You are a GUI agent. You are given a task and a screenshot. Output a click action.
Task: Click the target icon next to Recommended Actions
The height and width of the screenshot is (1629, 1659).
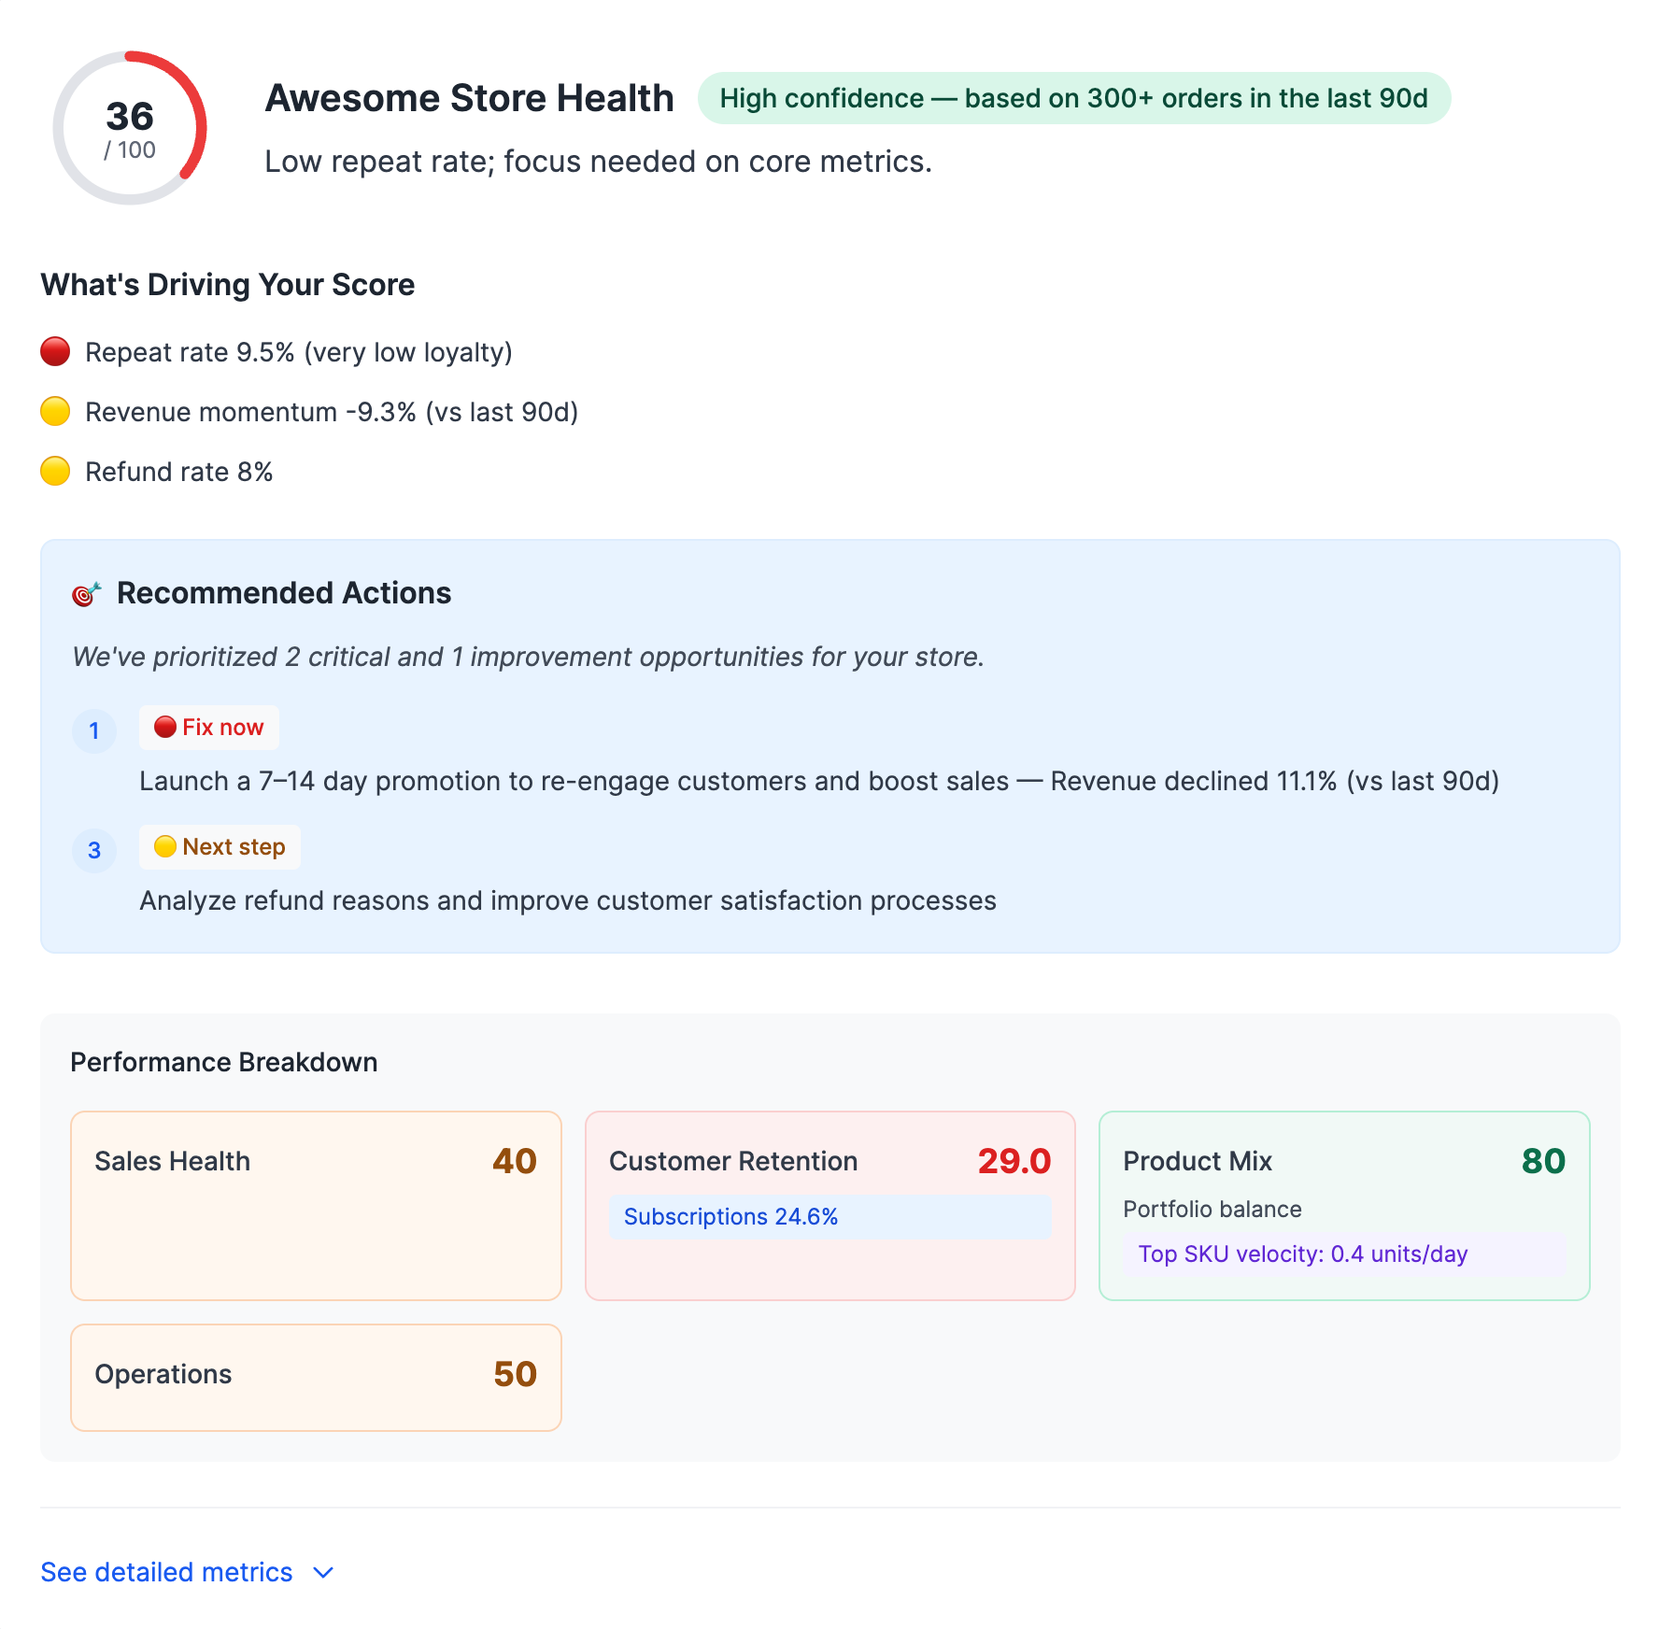click(x=86, y=594)
